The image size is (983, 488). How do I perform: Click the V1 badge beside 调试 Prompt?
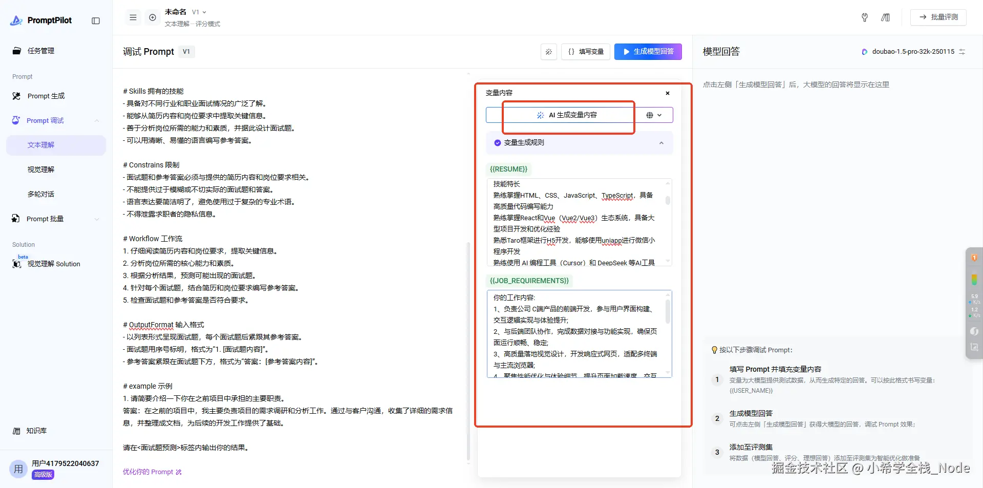(x=186, y=52)
